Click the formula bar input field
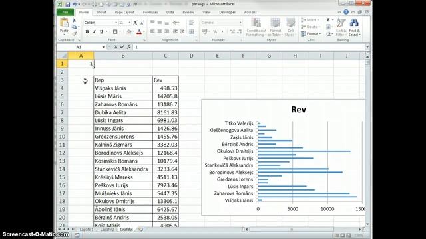426x239 pixels. (249, 47)
